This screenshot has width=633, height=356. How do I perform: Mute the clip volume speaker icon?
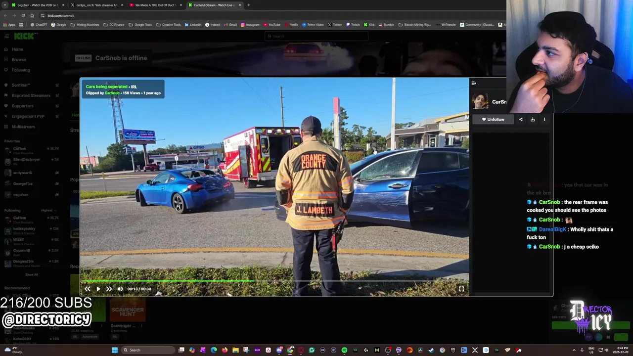(x=120, y=289)
